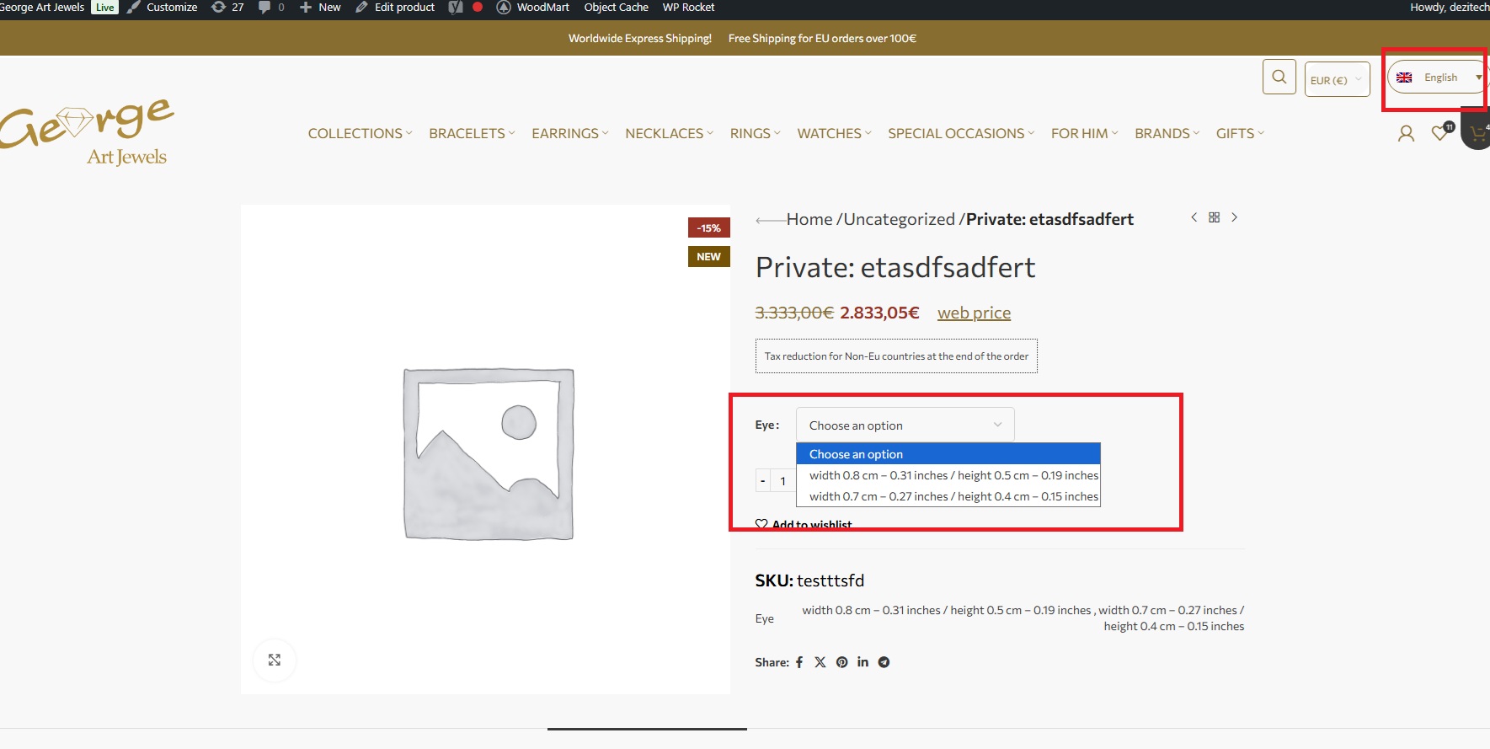The height and width of the screenshot is (749, 1490).
Task: Share product on X
Action: click(820, 662)
